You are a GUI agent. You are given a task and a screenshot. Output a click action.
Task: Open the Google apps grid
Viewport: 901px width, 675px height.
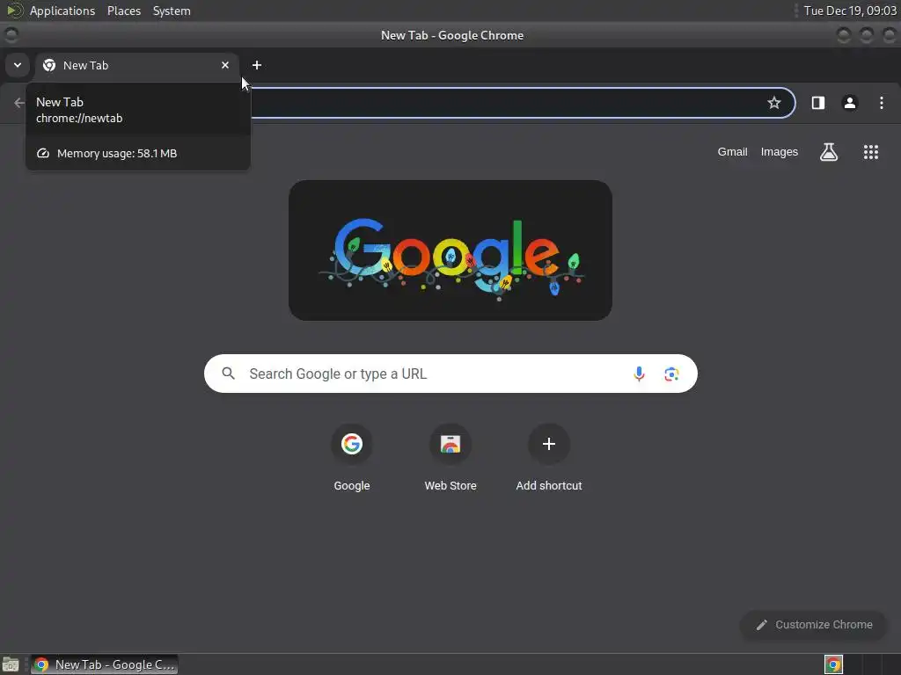click(870, 152)
